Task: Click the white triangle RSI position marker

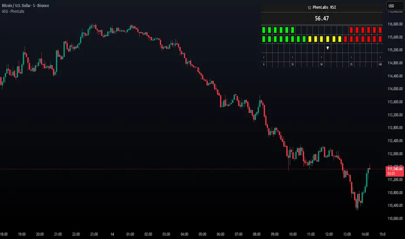Action: click(x=328, y=48)
